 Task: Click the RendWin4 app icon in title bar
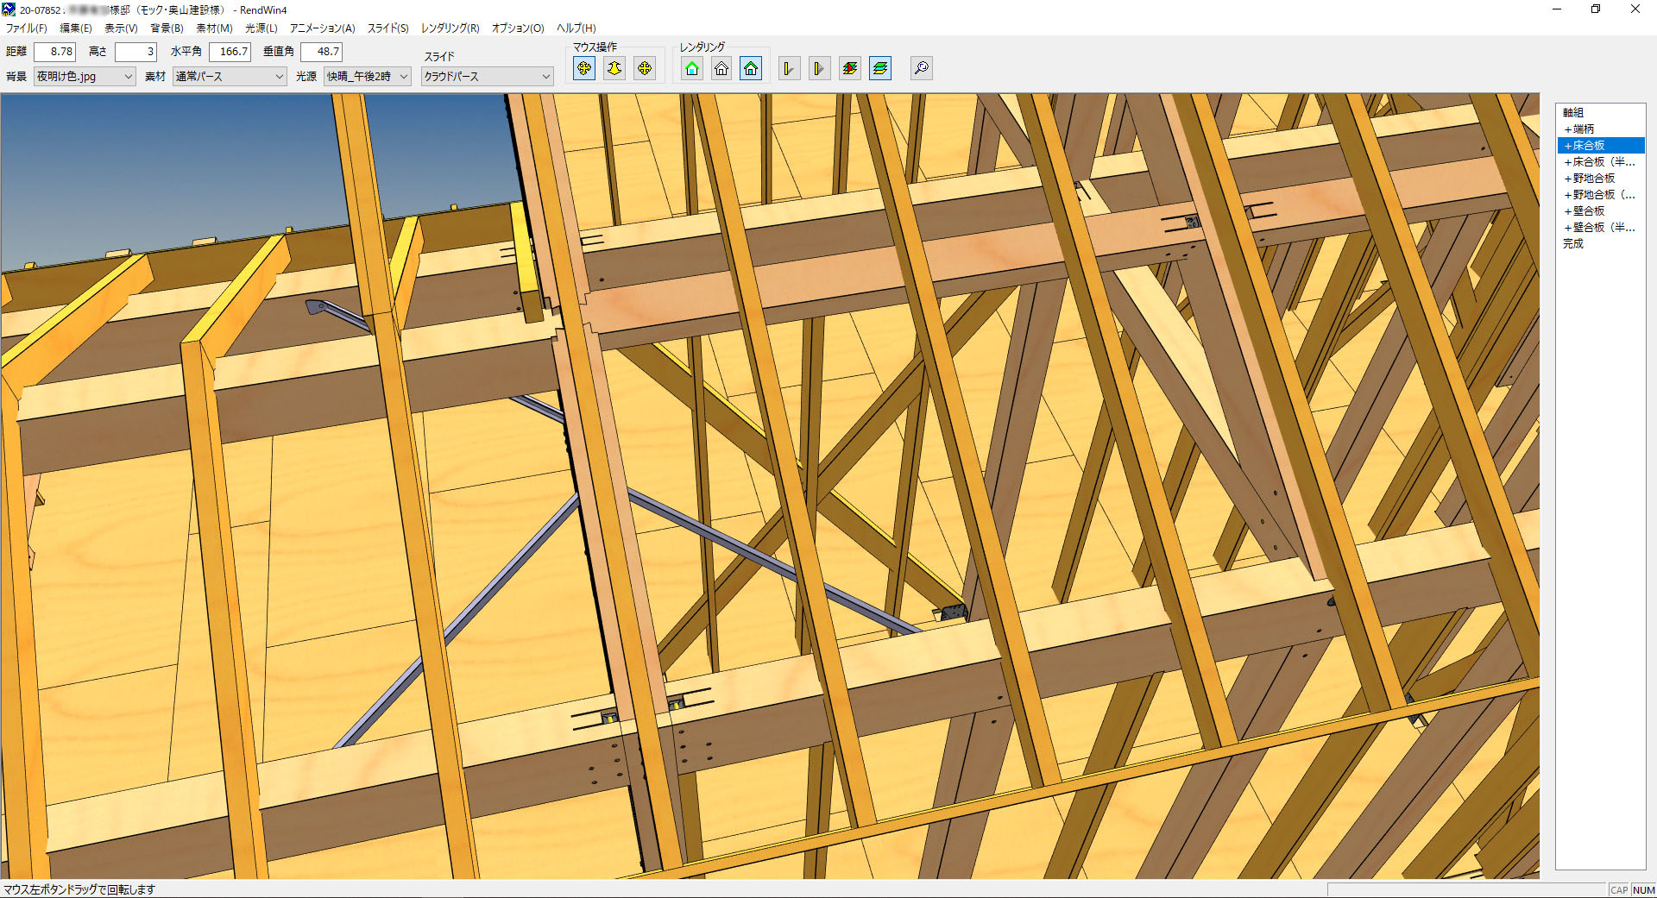[9, 9]
